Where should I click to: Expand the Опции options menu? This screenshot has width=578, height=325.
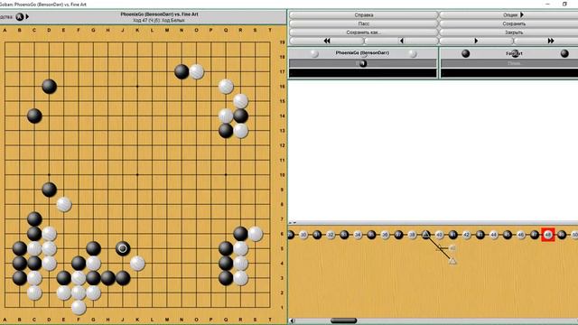click(x=514, y=15)
